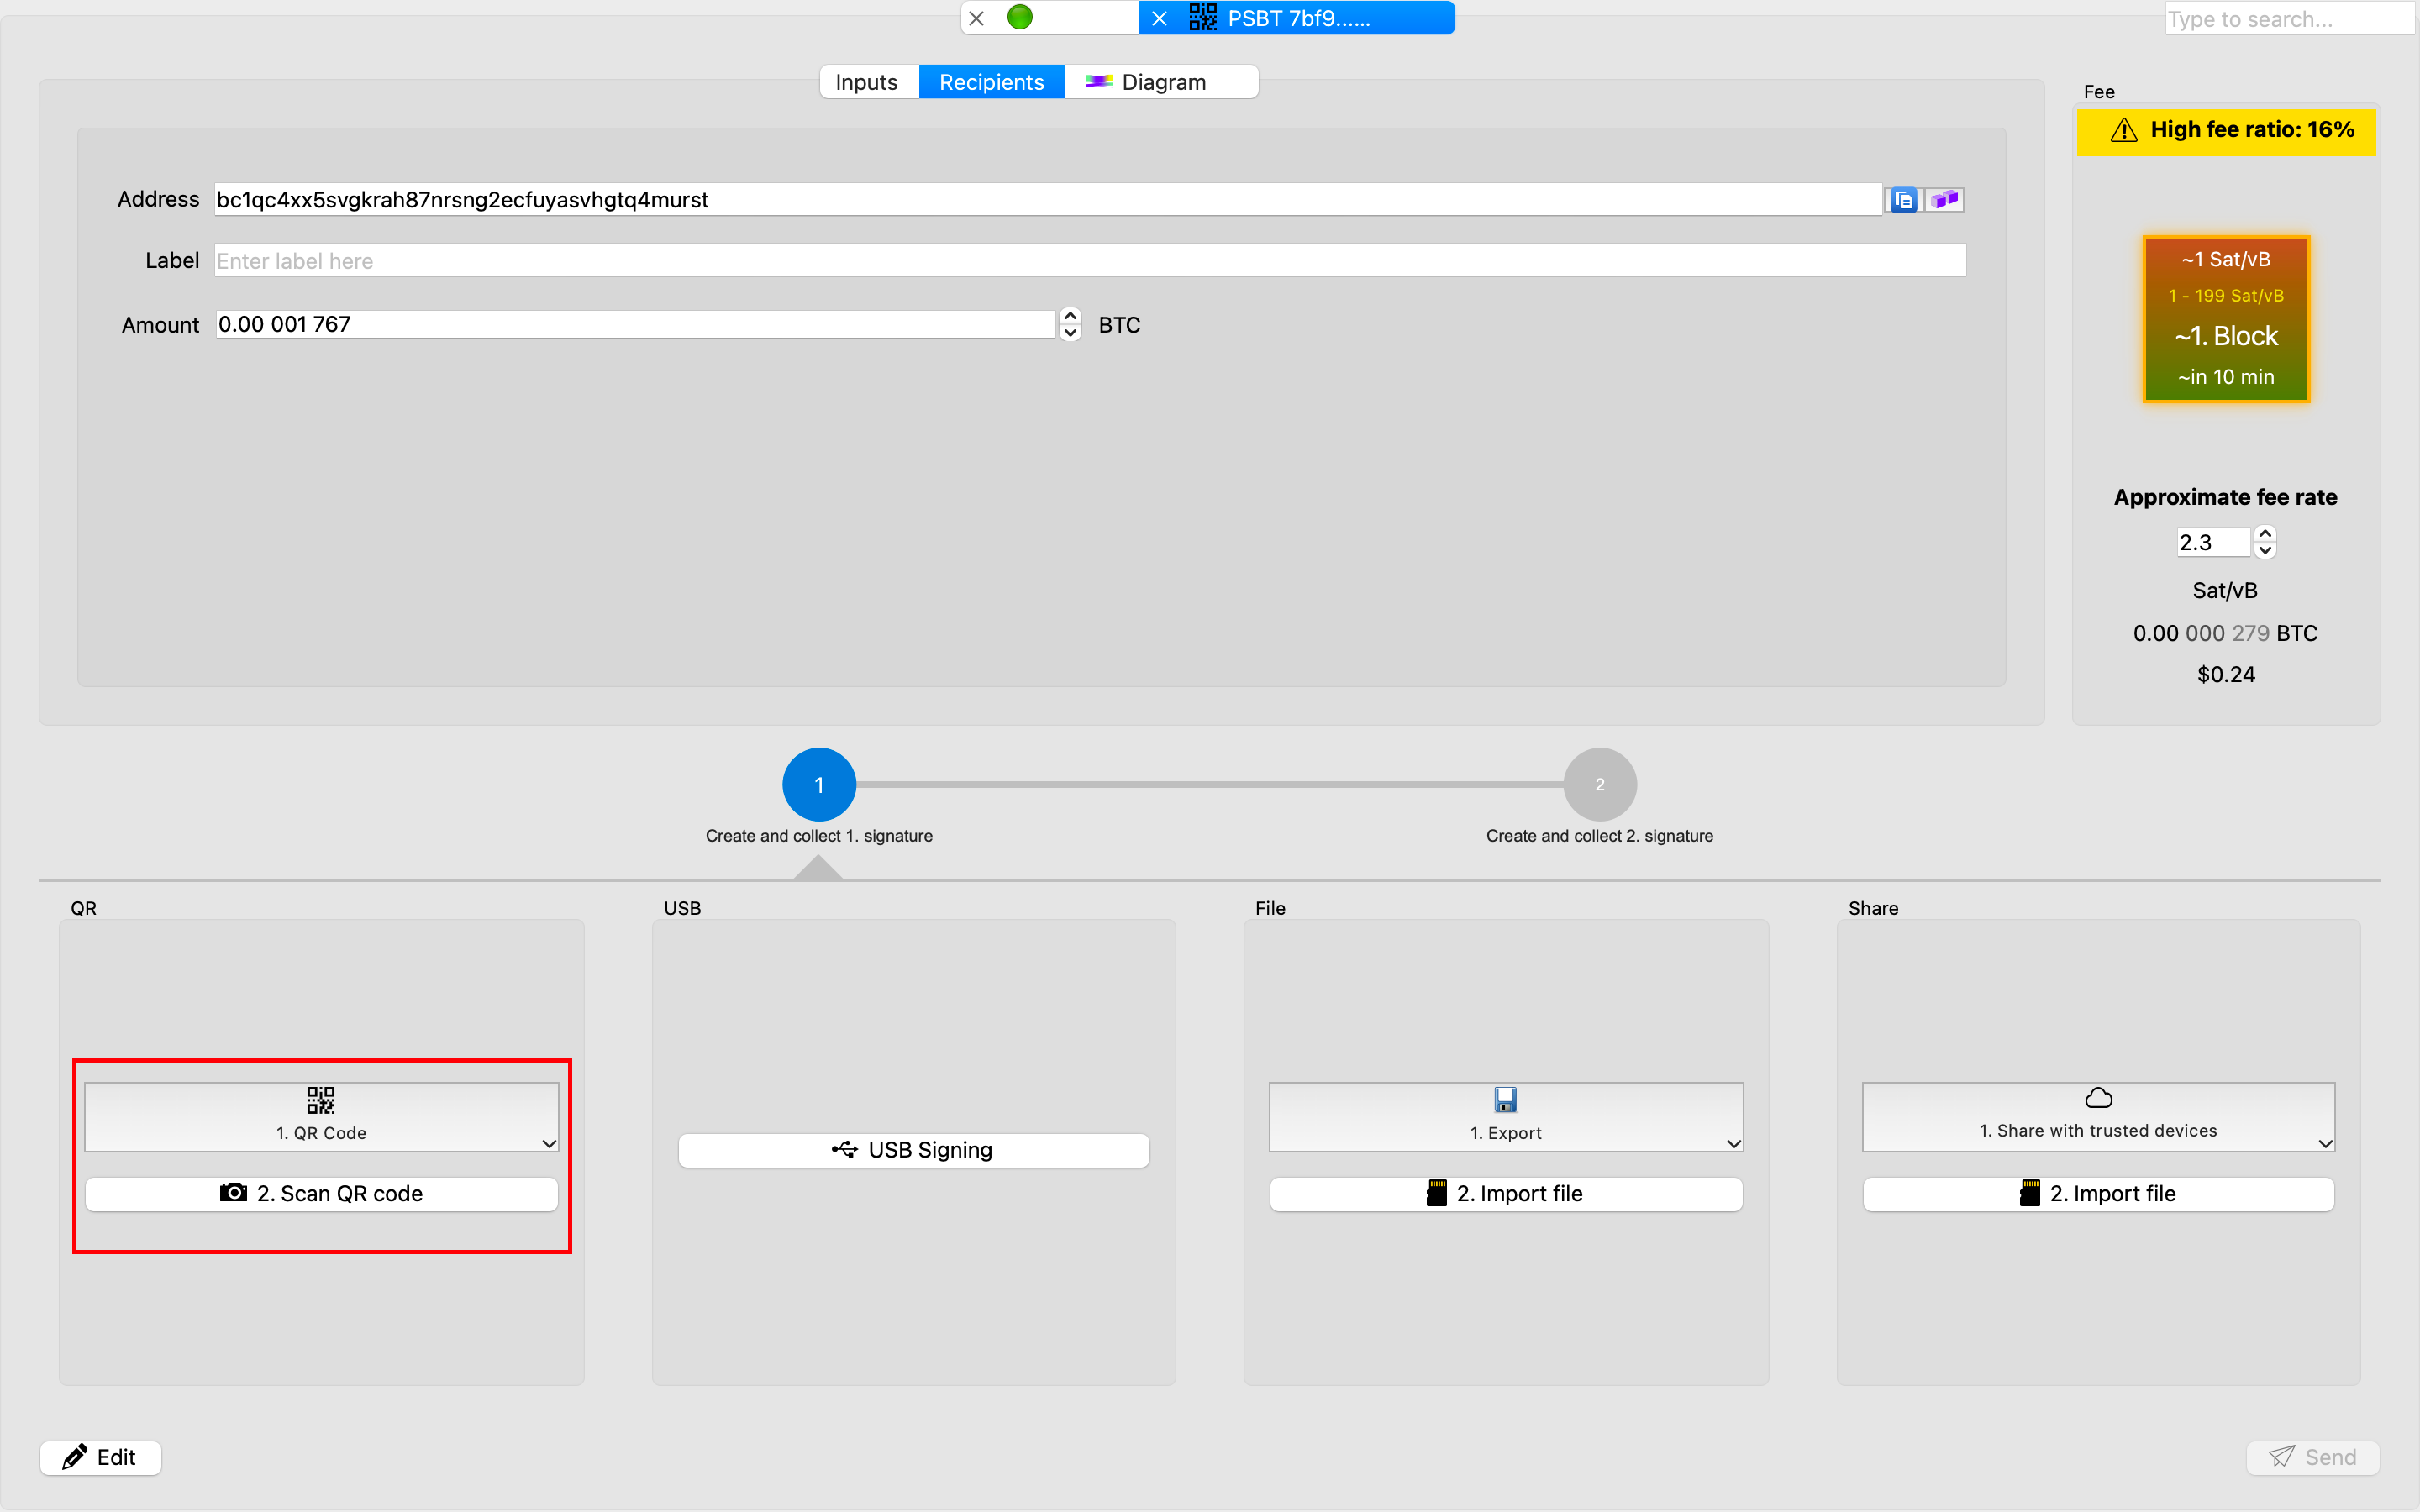2420x1512 pixels.
Task: Click the QR icon on PSBT tab
Action: (x=1202, y=18)
